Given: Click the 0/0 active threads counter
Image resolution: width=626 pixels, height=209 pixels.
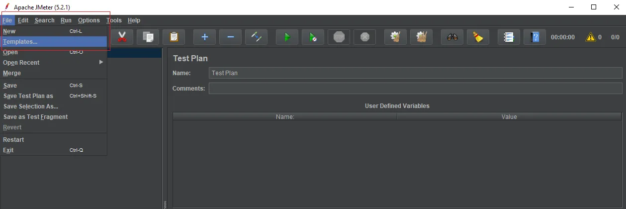Looking at the screenshot, I should tap(615, 37).
